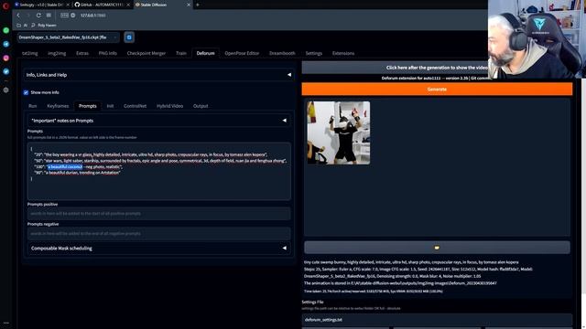Open the Twitter sidebar icon

point(6,71)
